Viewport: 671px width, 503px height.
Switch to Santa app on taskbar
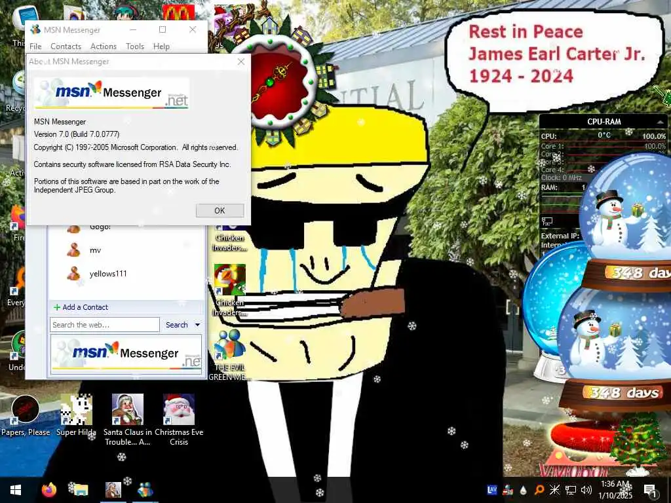(113, 490)
